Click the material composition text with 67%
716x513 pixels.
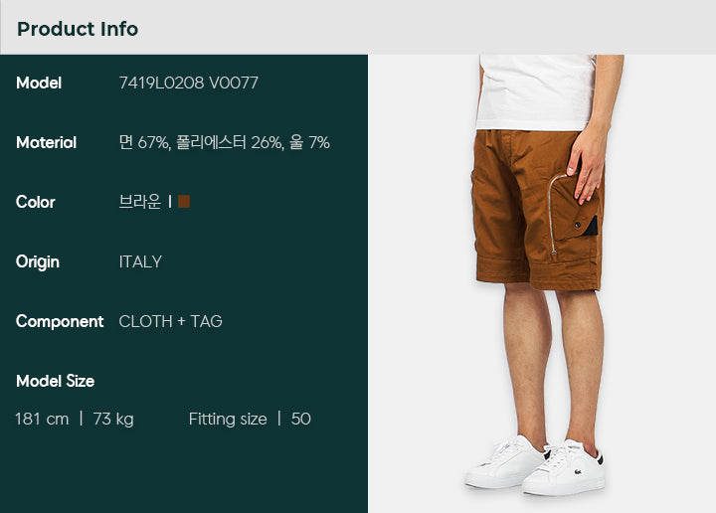pyautogui.click(x=224, y=142)
